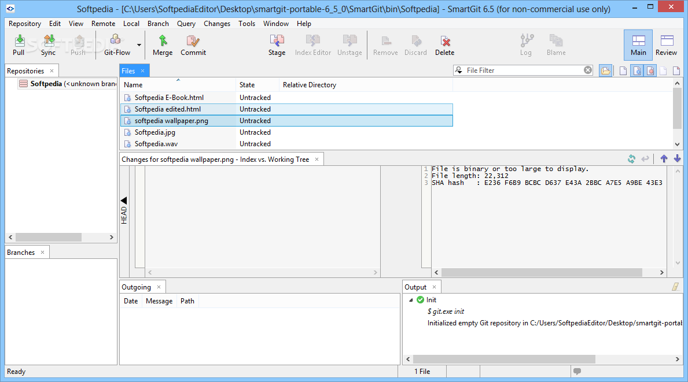Viewport: 688px width, 382px height.
Task: Select the Files tab
Action: click(x=128, y=71)
